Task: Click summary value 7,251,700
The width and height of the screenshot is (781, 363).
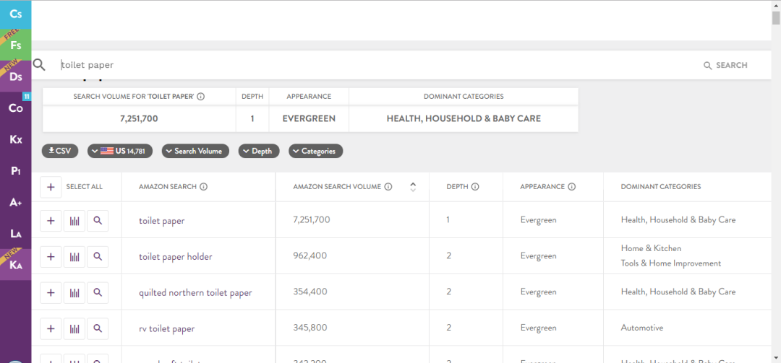Action: coord(140,119)
